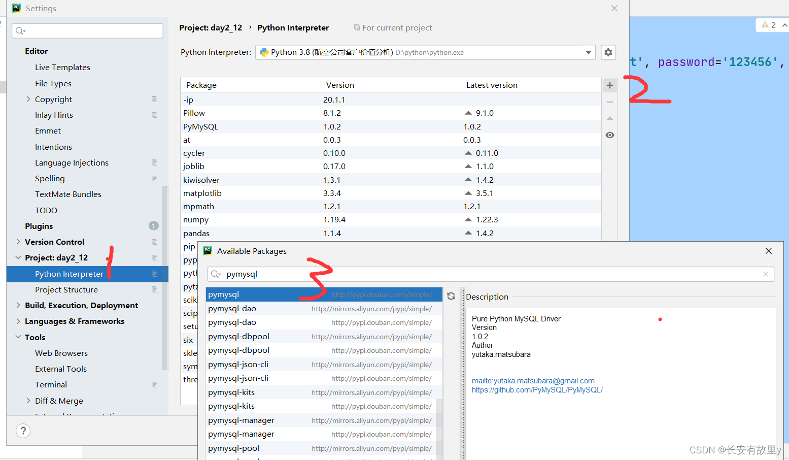
Task: Select the Pillow row in installed packages
Action: point(391,113)
